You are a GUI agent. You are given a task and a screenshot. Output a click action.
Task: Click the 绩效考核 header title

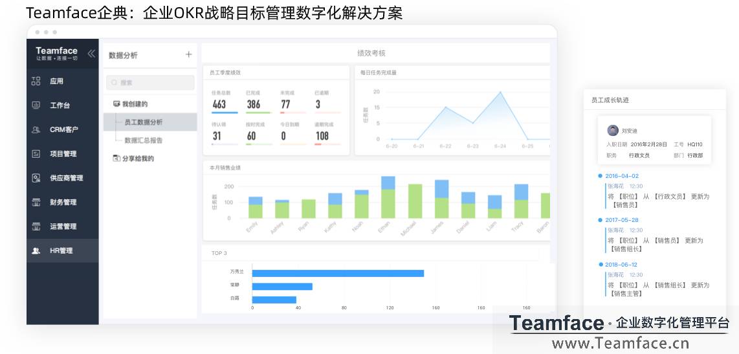371,53
